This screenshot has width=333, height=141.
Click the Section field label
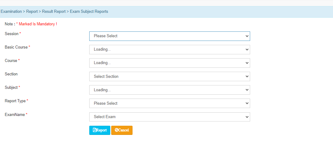(11, 74)
